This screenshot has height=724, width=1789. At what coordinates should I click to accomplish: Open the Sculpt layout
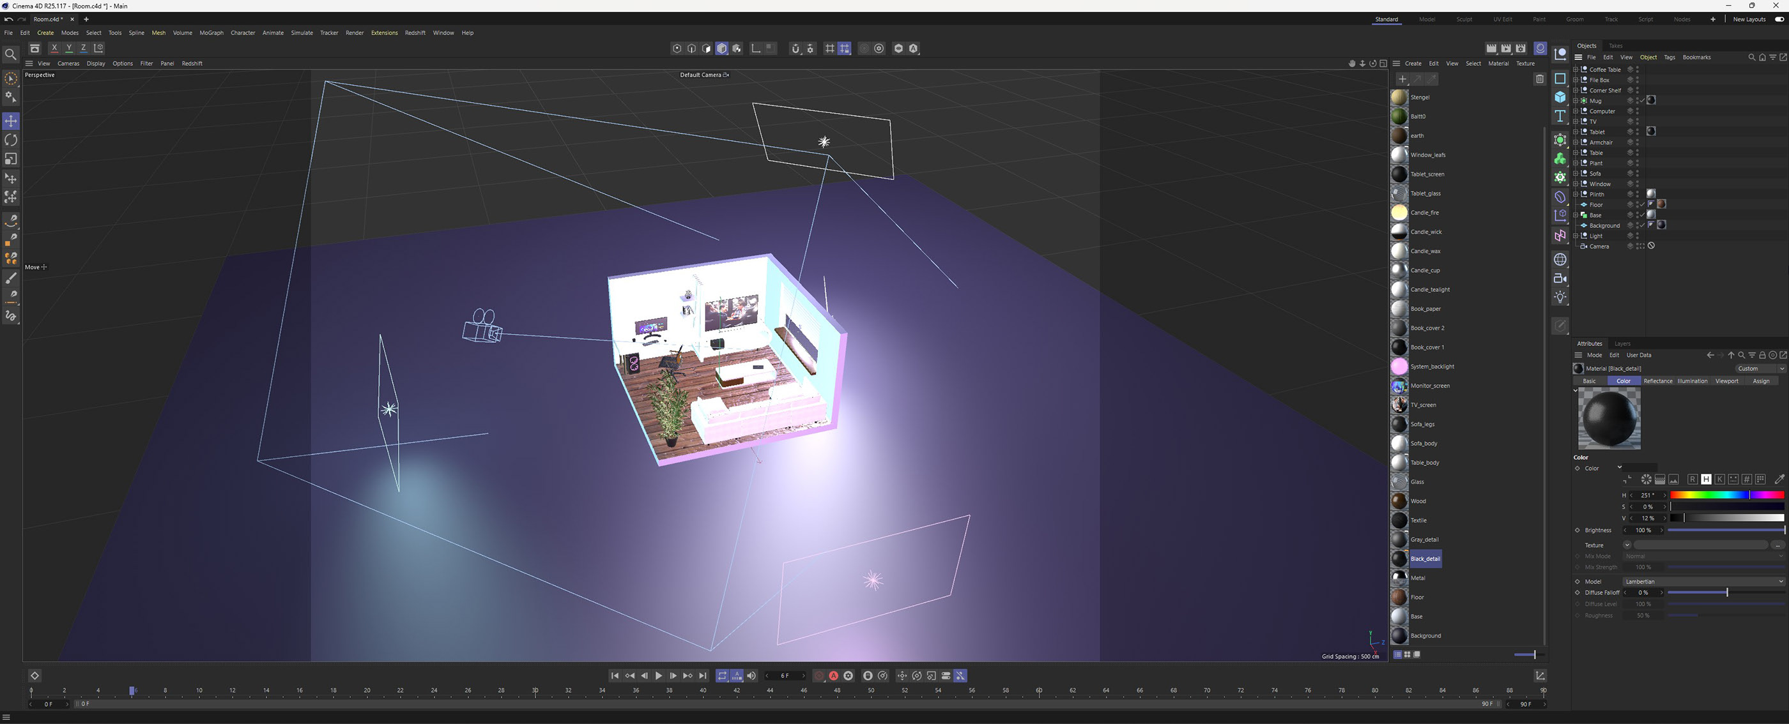coord(1464,19)
